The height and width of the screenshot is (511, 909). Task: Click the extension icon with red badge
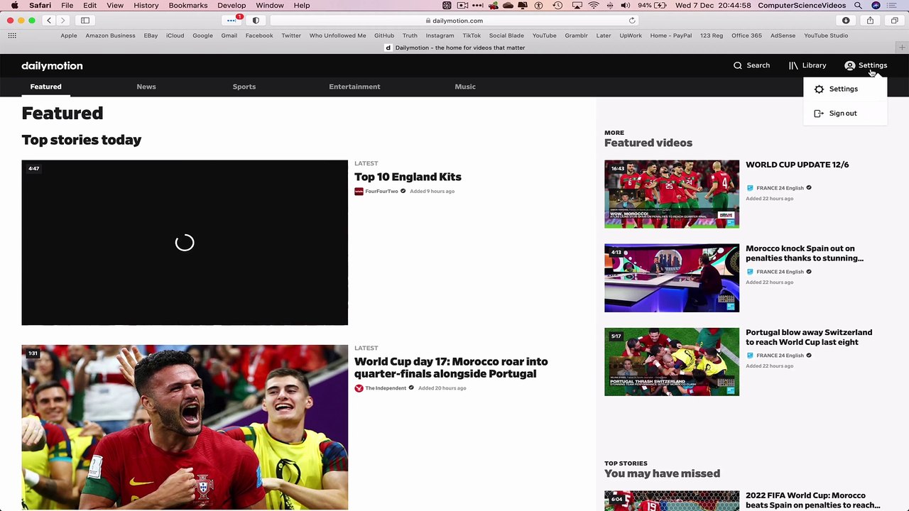233,20
